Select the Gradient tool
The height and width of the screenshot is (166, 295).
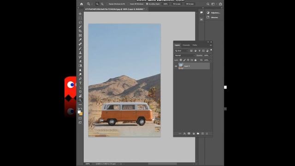click(x=80, y=65)
